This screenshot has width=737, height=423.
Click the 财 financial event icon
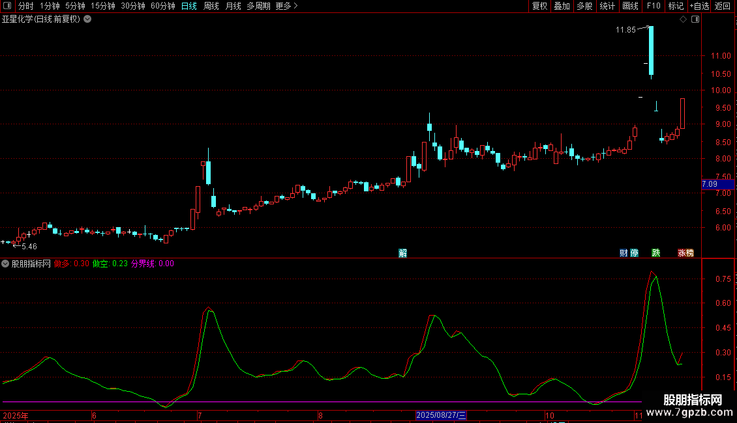click(624, 253)
